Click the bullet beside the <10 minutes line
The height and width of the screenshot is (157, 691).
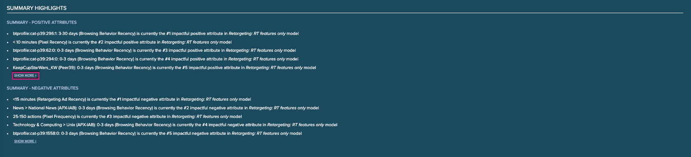pos(8,42)
